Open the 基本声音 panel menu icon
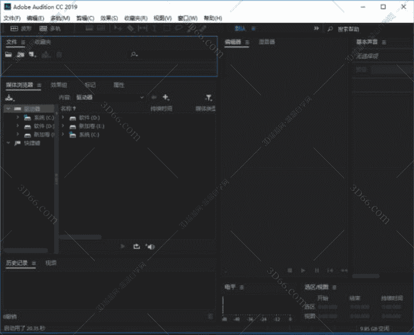The width and height of the screenshot is (414, 335). (384, 42)
